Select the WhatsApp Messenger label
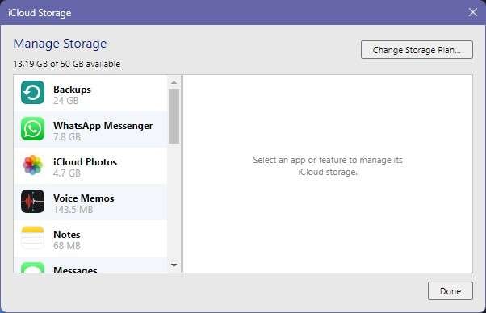 [103, 125]
